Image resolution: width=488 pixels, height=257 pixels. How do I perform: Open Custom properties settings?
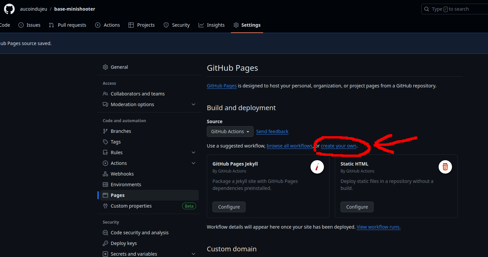pyautogui.click(x=149, y=206)
